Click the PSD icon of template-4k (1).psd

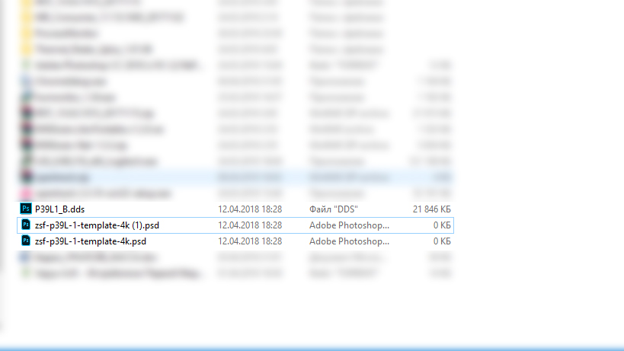coord(26,225)
